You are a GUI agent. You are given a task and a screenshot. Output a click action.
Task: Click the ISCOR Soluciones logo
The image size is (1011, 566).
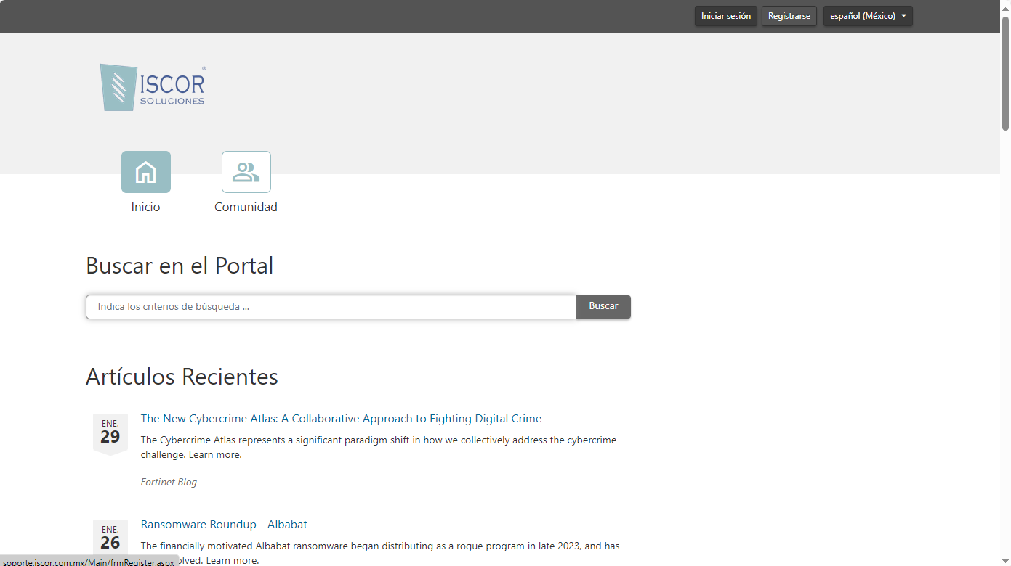pyautogui.click(x=153, y=87)
